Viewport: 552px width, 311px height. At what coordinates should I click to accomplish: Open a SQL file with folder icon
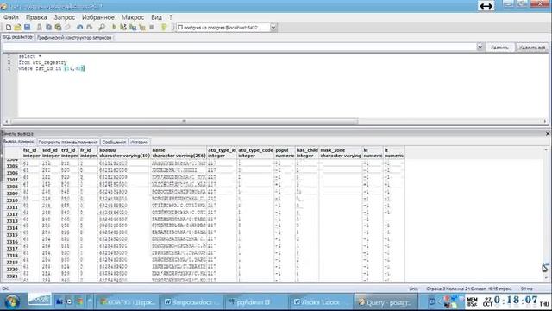(x=17, y=27)
